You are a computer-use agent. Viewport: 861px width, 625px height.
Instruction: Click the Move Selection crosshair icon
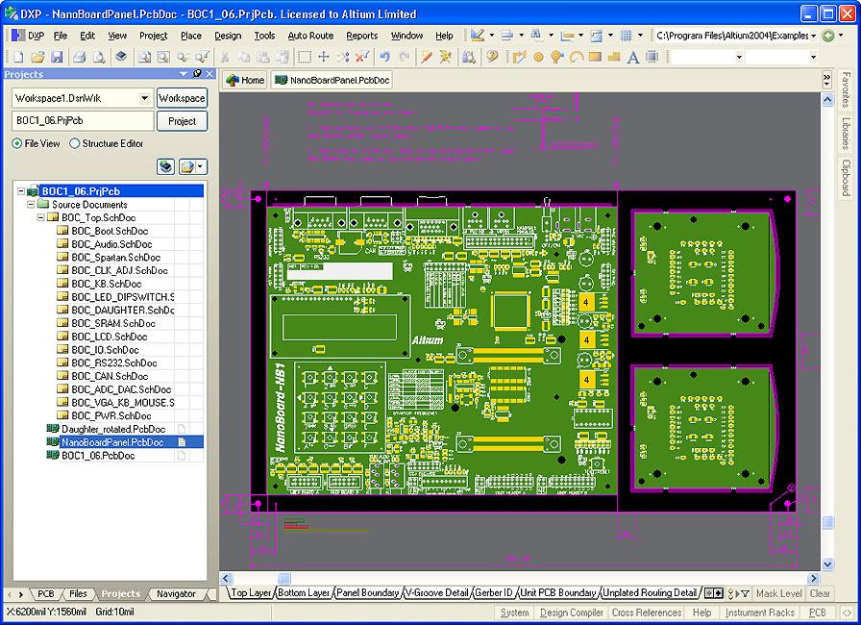tap(324, 57)
